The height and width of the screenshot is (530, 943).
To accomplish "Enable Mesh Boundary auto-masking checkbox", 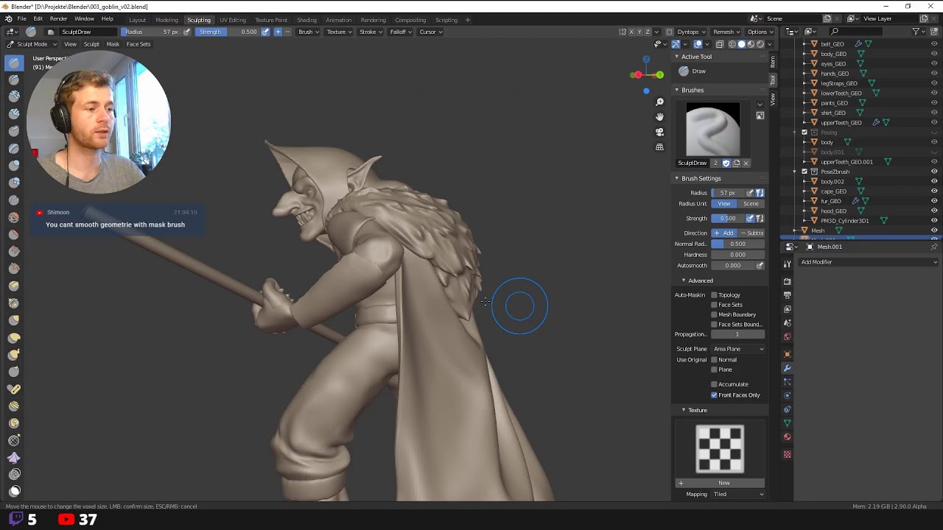I will click(x=714, y=315).
